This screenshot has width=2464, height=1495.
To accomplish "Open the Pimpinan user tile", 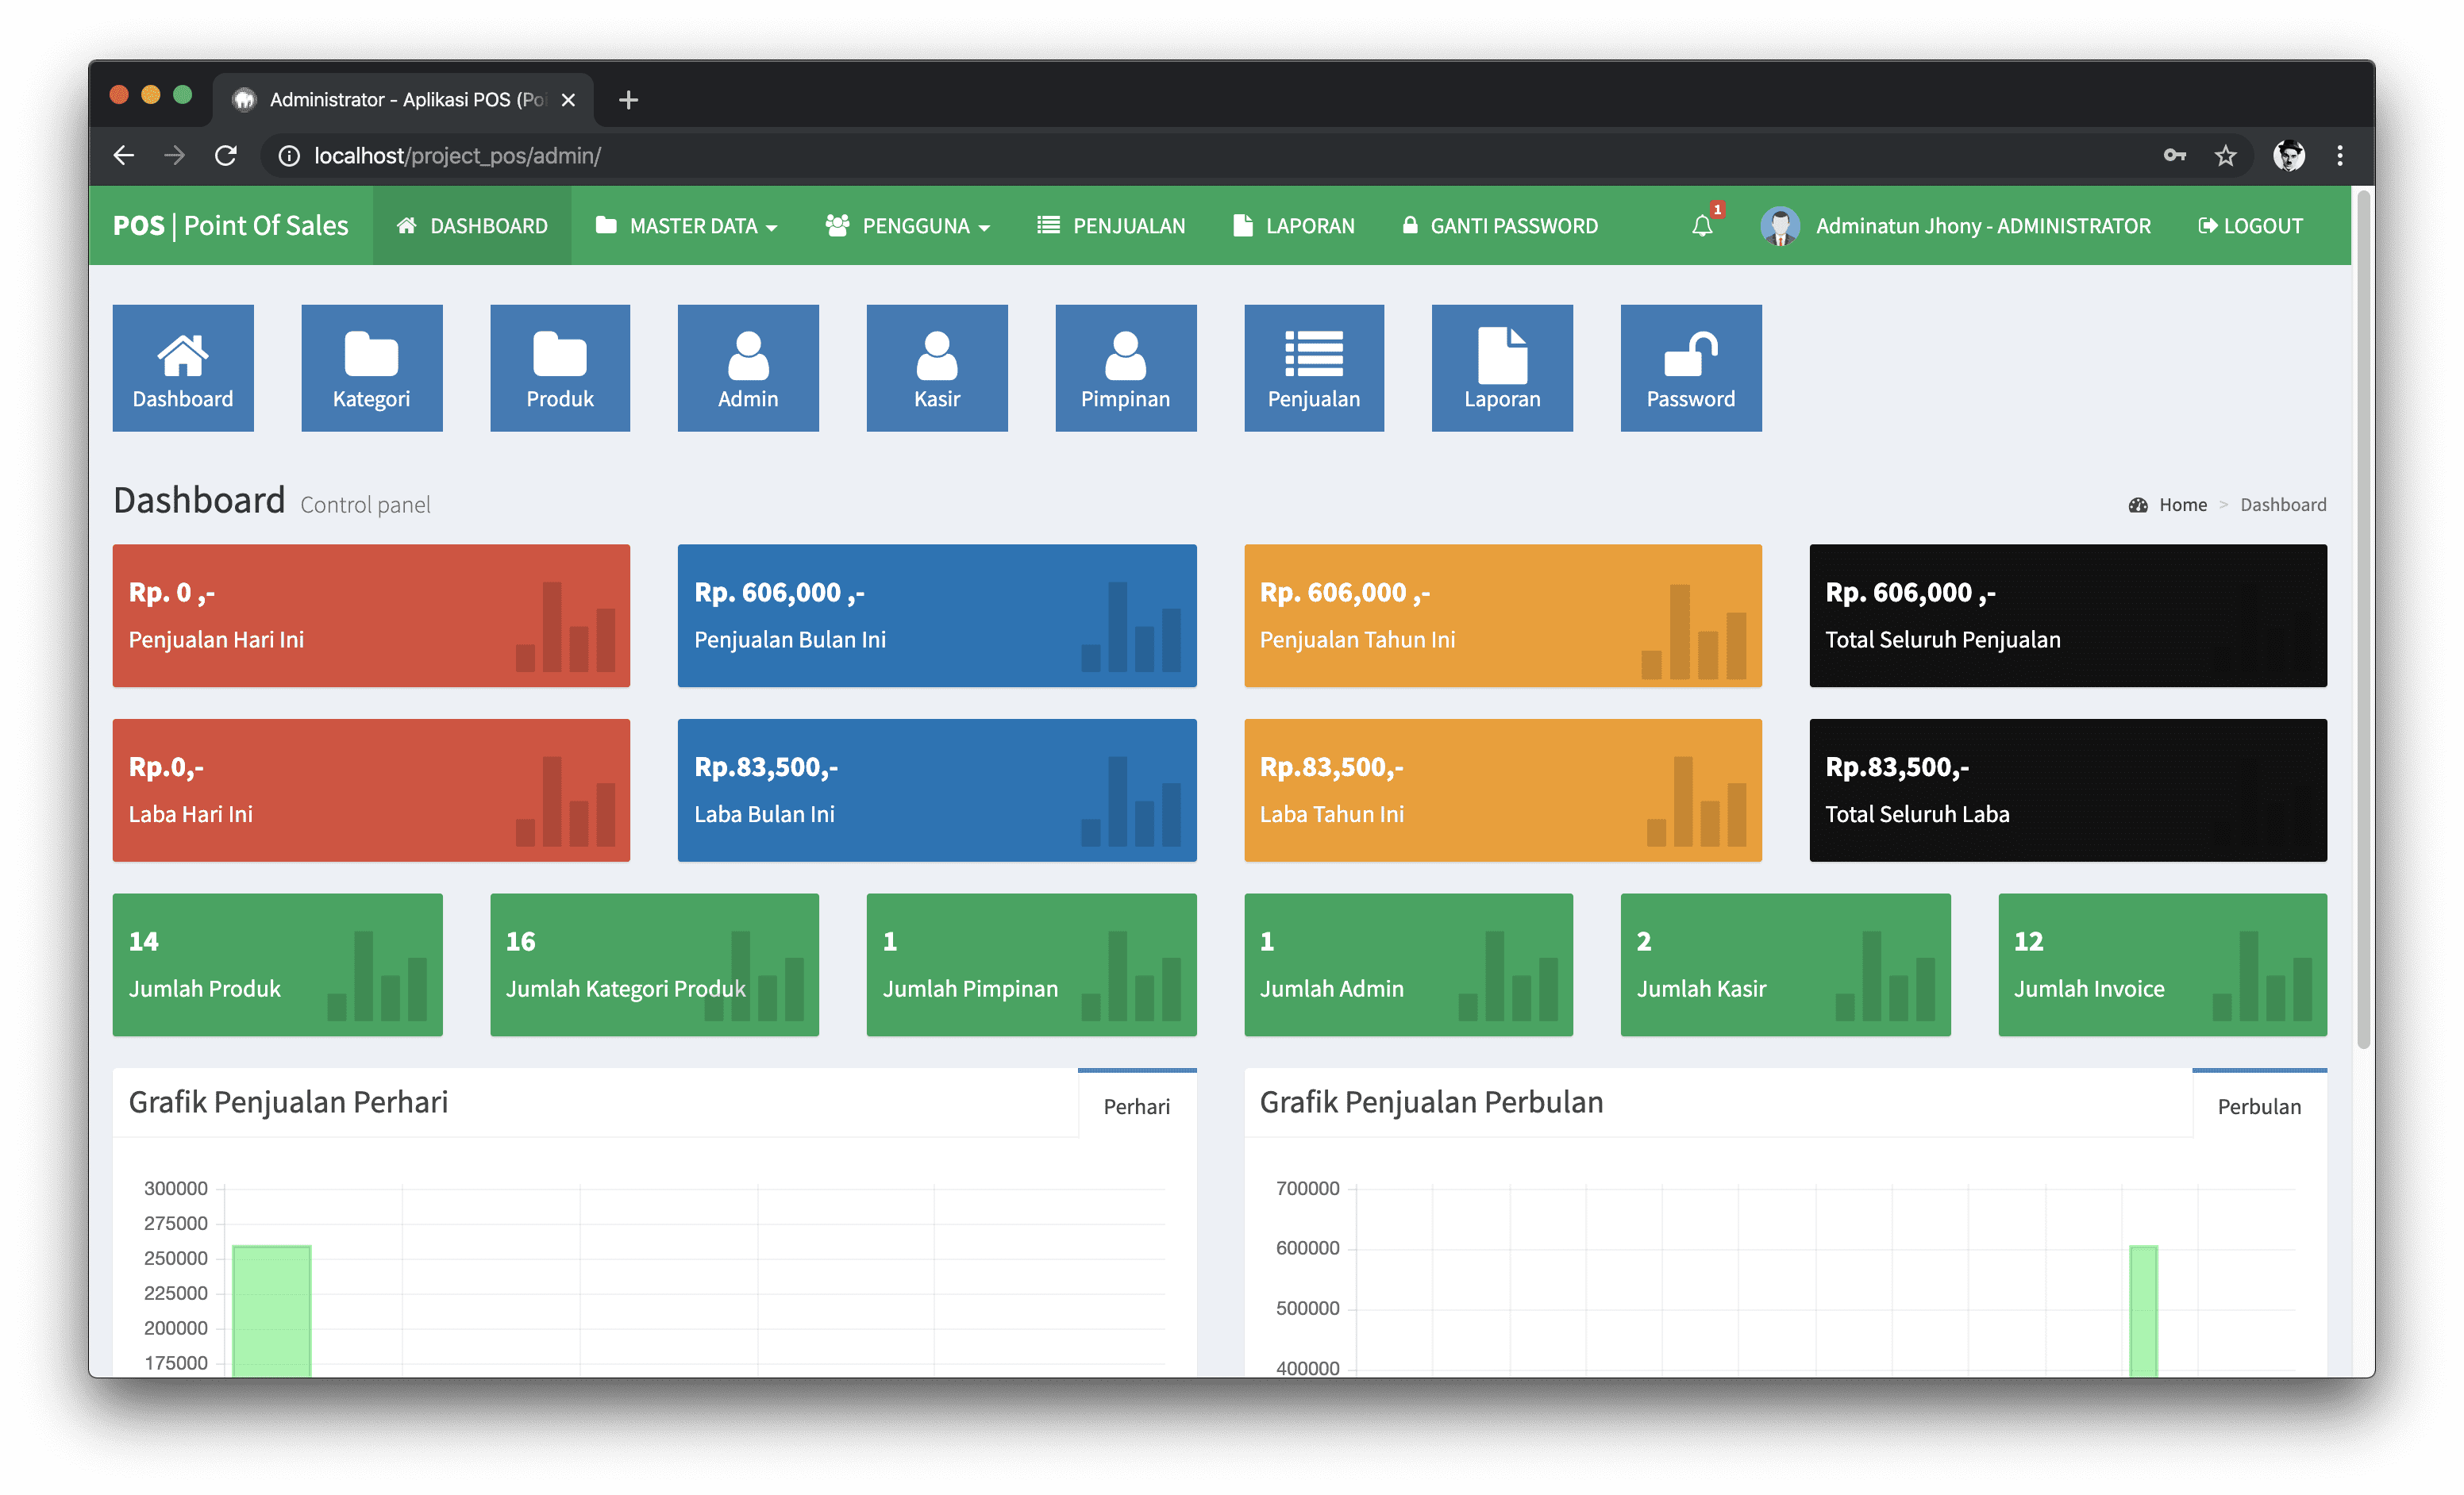I will (1126, 367).
